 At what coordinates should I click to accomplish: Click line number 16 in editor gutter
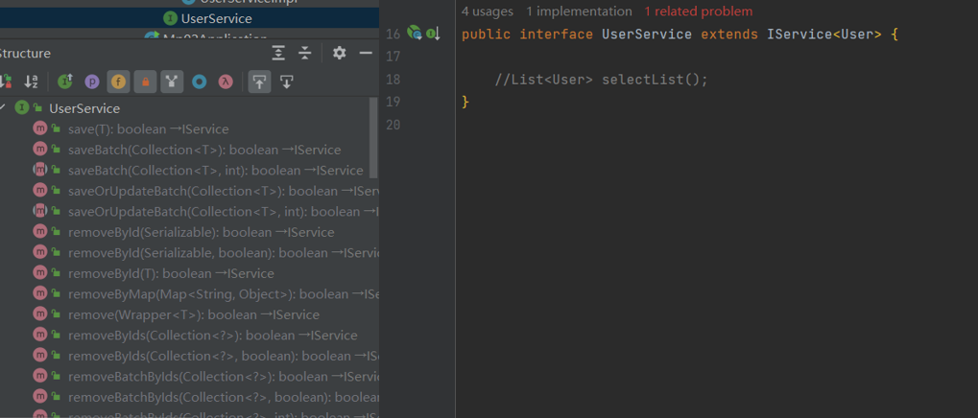click(393, 35)
